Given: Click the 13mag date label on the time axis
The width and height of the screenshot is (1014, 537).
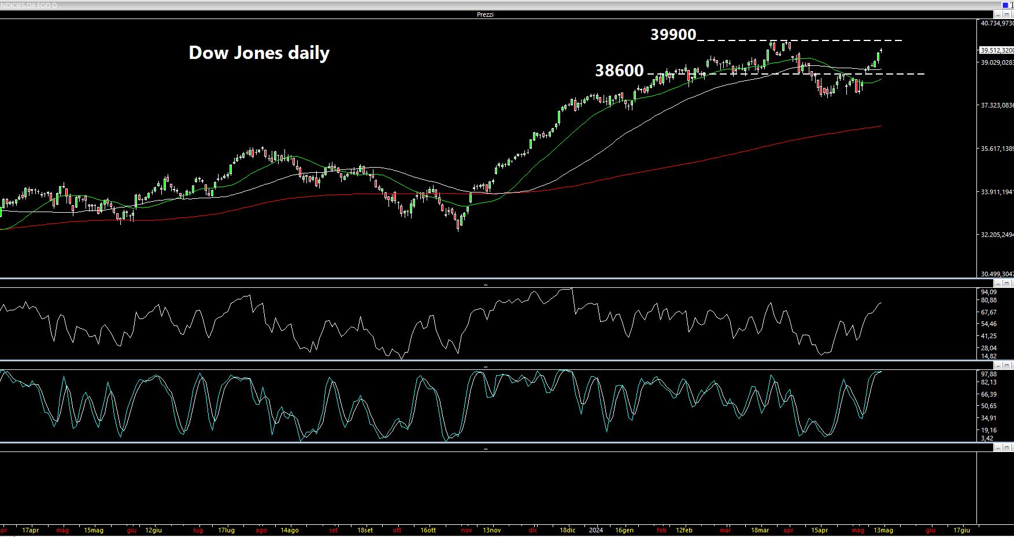Looking at the screenshot, I should [x=883, y=530].
